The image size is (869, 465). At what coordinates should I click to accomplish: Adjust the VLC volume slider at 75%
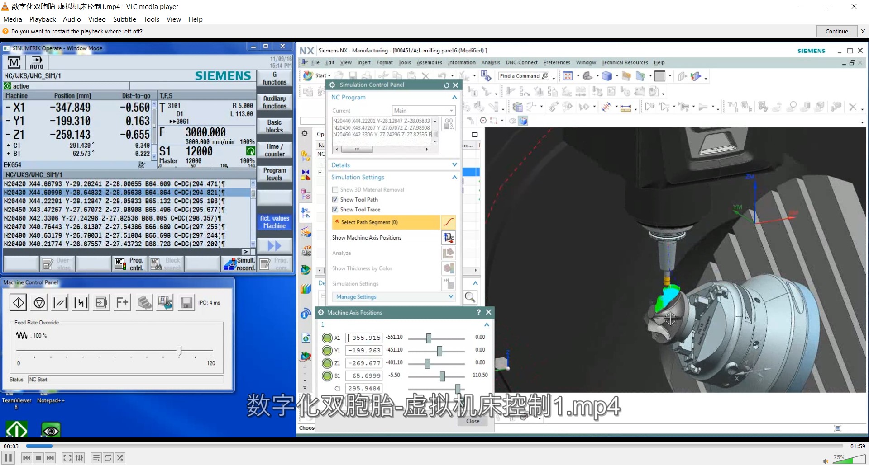[x=849, y=460]
